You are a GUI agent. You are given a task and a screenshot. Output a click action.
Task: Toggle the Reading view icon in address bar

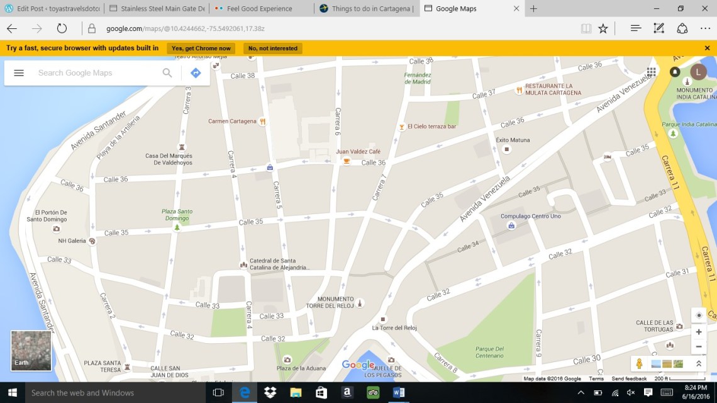click(586, 28)
